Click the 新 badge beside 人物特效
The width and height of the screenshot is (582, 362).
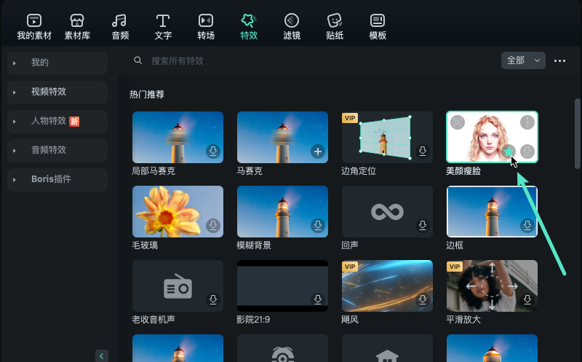(74, 122)
